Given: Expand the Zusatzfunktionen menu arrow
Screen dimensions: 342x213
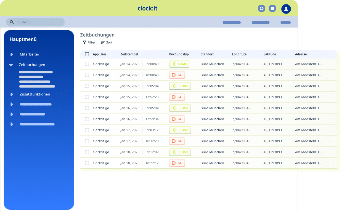Looking at the screenshot, I should (x=12, y=94).
